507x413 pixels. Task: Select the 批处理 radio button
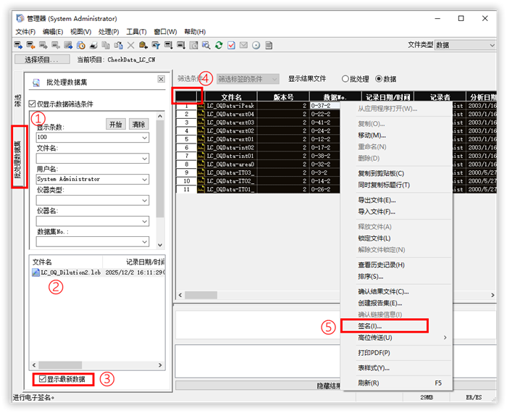point(344,79)
